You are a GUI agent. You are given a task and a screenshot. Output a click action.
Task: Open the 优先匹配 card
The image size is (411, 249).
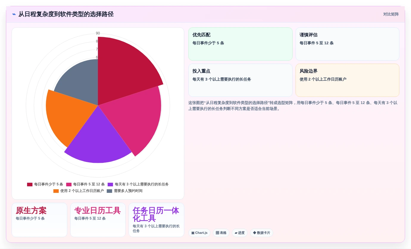pos(240,44)
